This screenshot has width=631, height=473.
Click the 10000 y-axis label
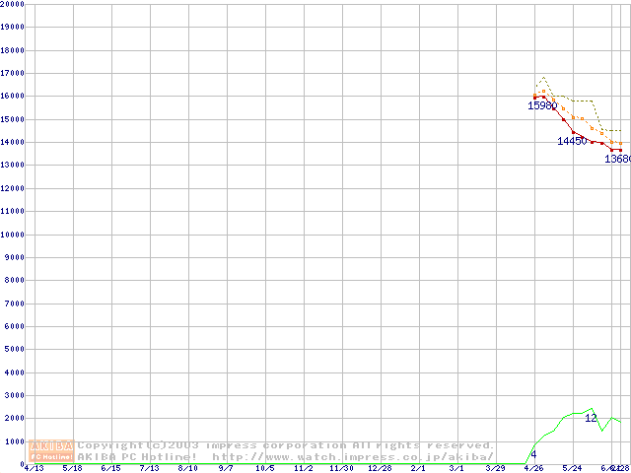point(13,235)
